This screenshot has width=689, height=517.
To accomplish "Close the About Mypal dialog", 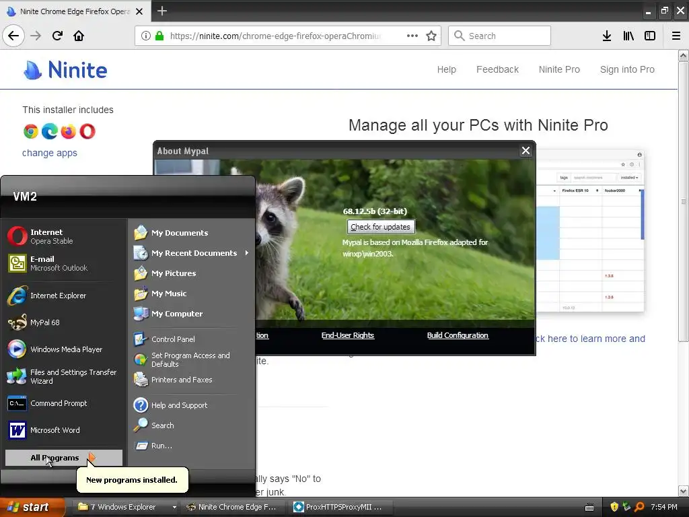I will pyautogui.click(x=525, y=151).
